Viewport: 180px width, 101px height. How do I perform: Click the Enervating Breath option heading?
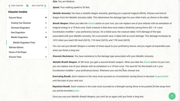click(62, 76)
